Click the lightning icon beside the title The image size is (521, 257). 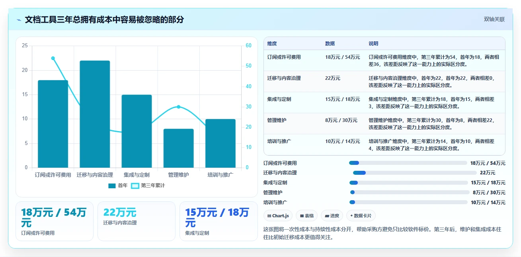[x=19, y=20]
